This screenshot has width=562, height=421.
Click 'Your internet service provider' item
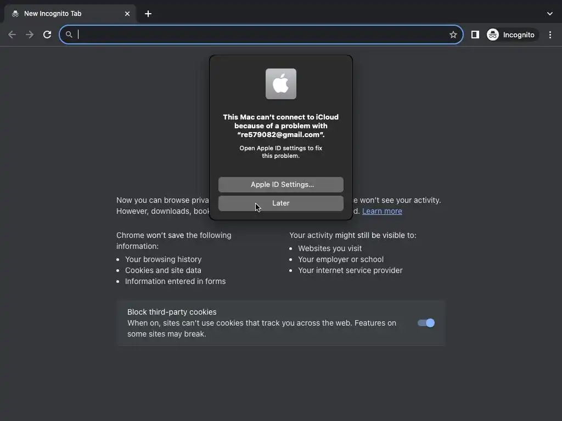(x=350, y=270)
